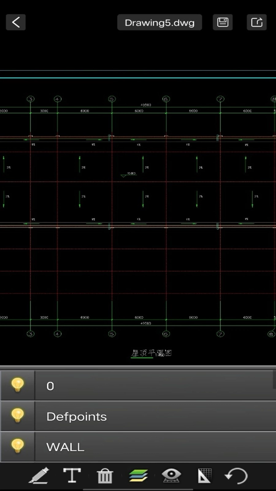Screen dimensions: 276x491
Task: Select the WALL layer row
Action: pos(153,447)
